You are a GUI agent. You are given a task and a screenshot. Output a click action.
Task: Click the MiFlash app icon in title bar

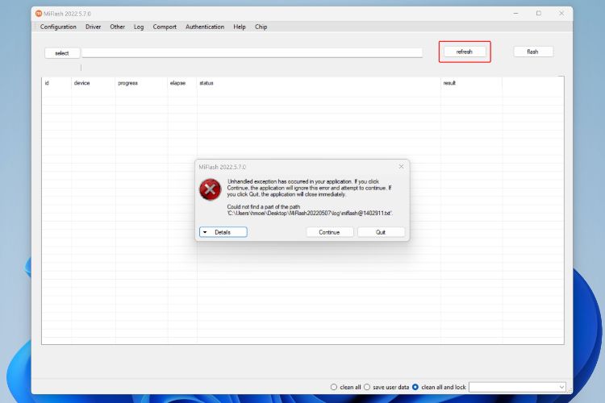[37, 13]
